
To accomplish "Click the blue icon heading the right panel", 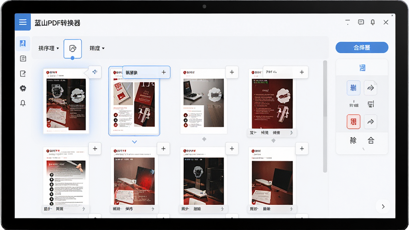I will pyautogui.click(x=362, y=68).
